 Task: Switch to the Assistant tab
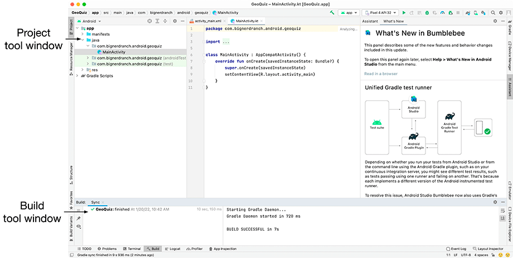(370, 21)
